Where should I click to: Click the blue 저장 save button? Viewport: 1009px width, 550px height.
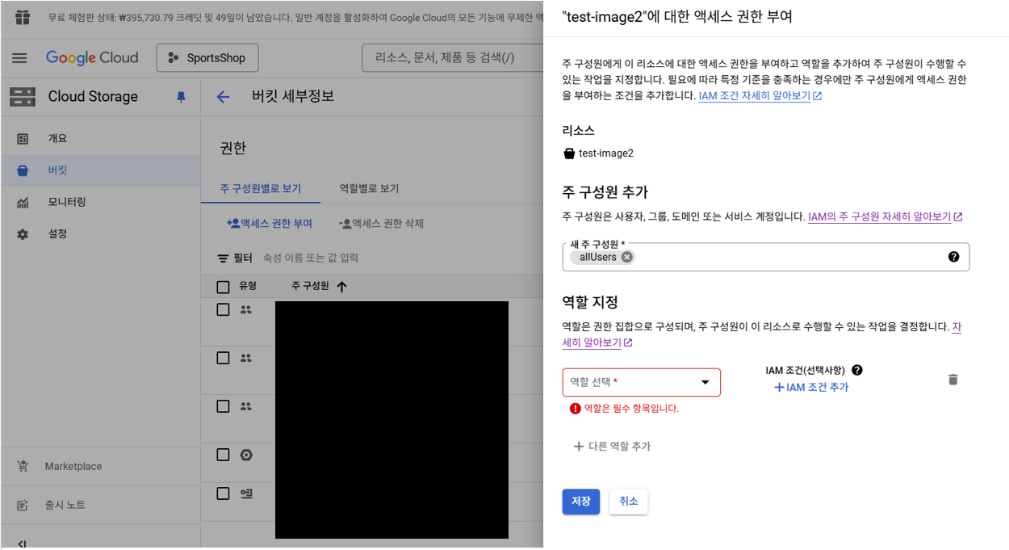tap(581, 501)
